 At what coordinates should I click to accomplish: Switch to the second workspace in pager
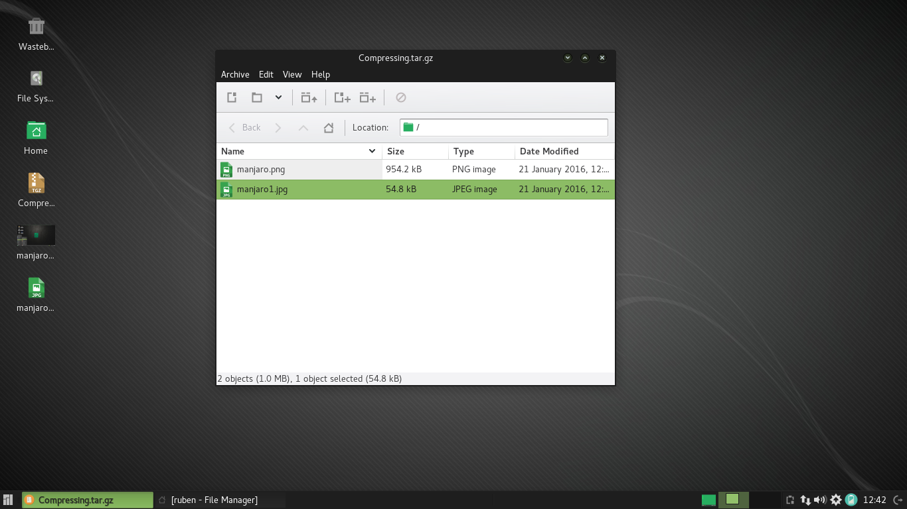pos(733,500)
